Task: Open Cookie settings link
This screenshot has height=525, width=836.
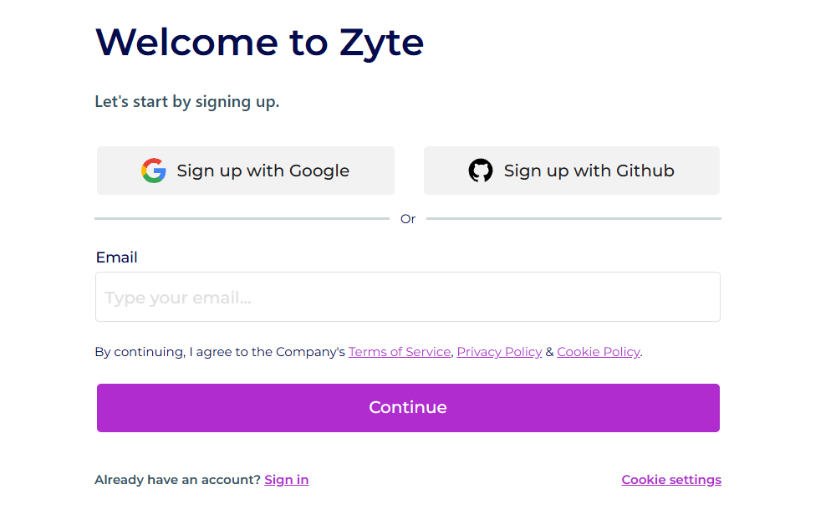Action: [x=671, y=480]
